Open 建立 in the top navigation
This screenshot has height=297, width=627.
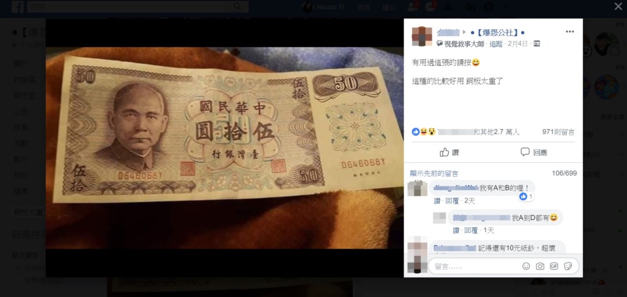(x=389, y=7)
